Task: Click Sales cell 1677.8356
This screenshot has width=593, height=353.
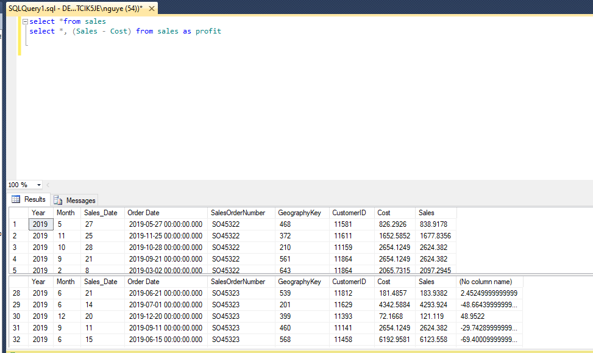Action: click(x=436, y=236)
